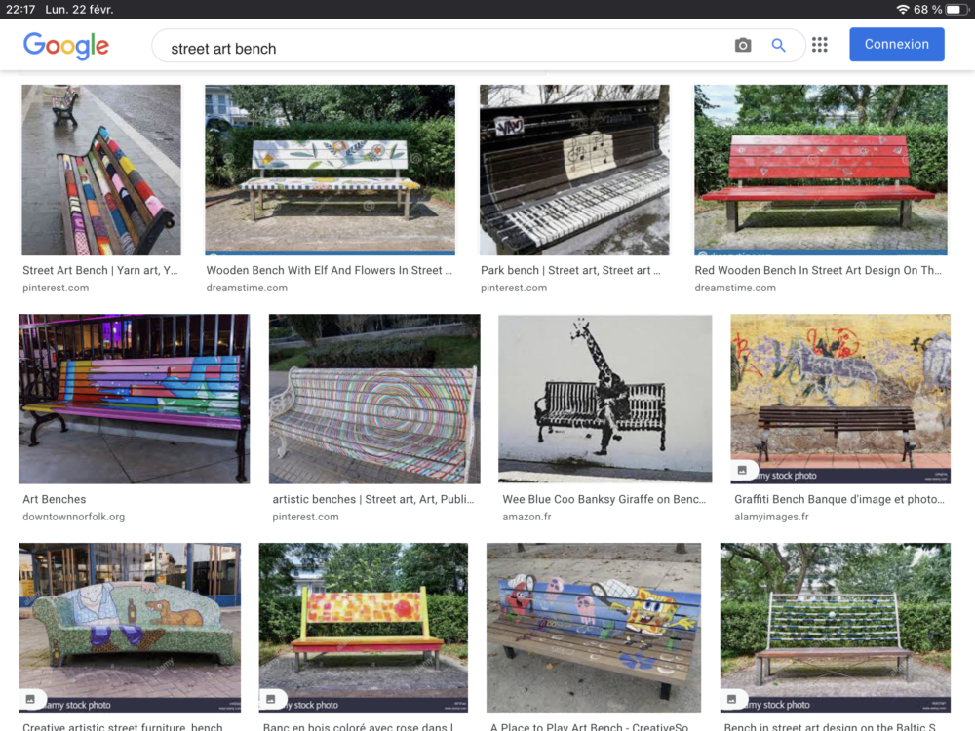This screenshot has height=731, width=975.
Task: Open the Red Wooden Bench title link
Action: point(818,270)
